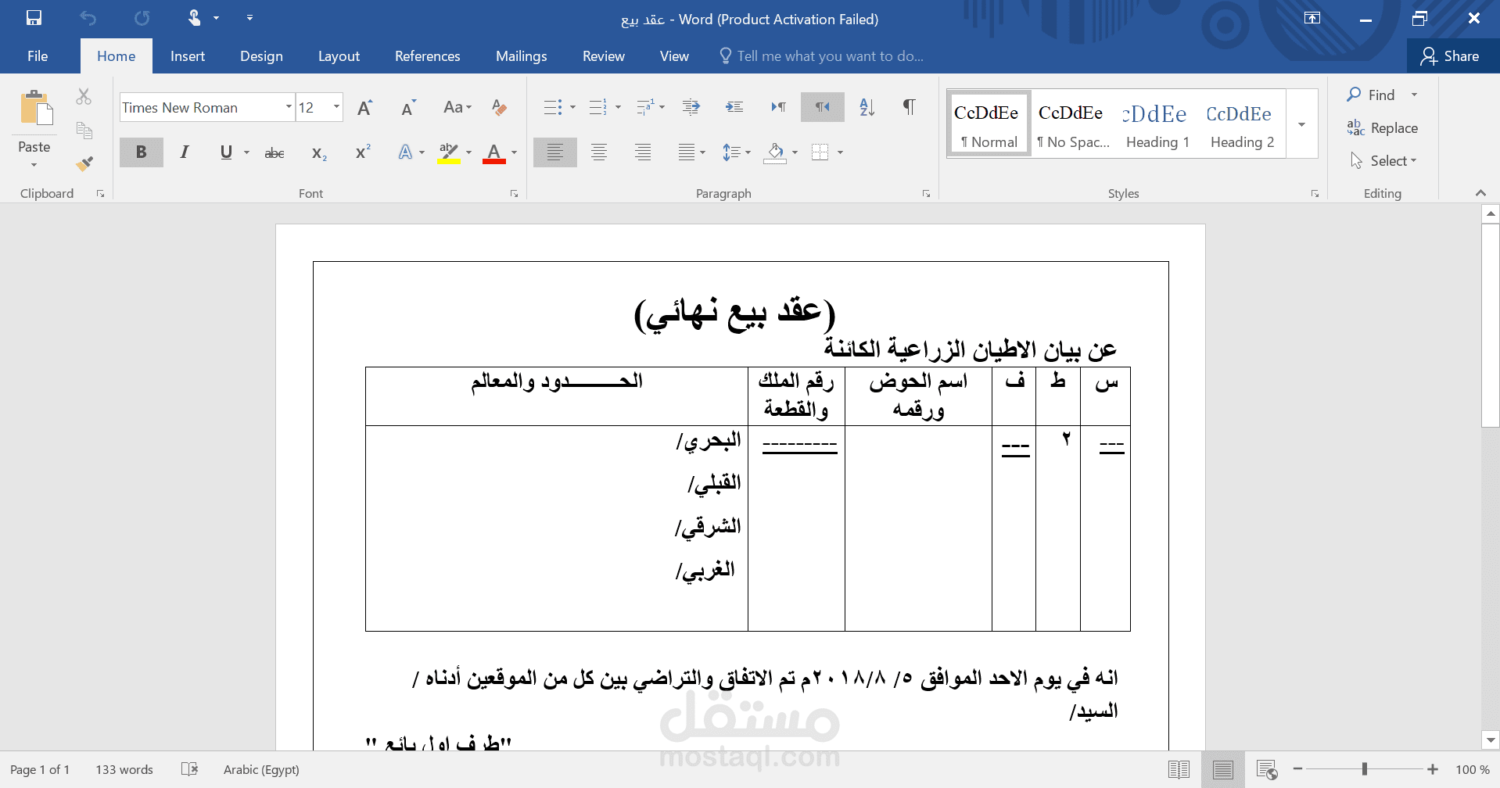Open Text Effects and Typography
Screen dimensions: 1500x788
pos(405,152)
